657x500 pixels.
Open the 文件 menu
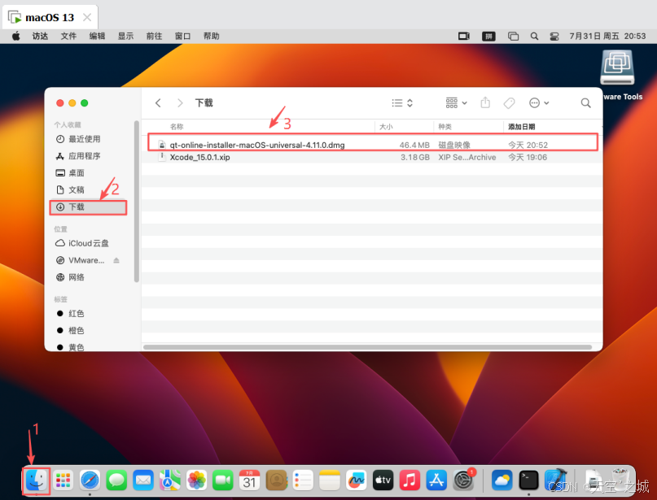68,37
